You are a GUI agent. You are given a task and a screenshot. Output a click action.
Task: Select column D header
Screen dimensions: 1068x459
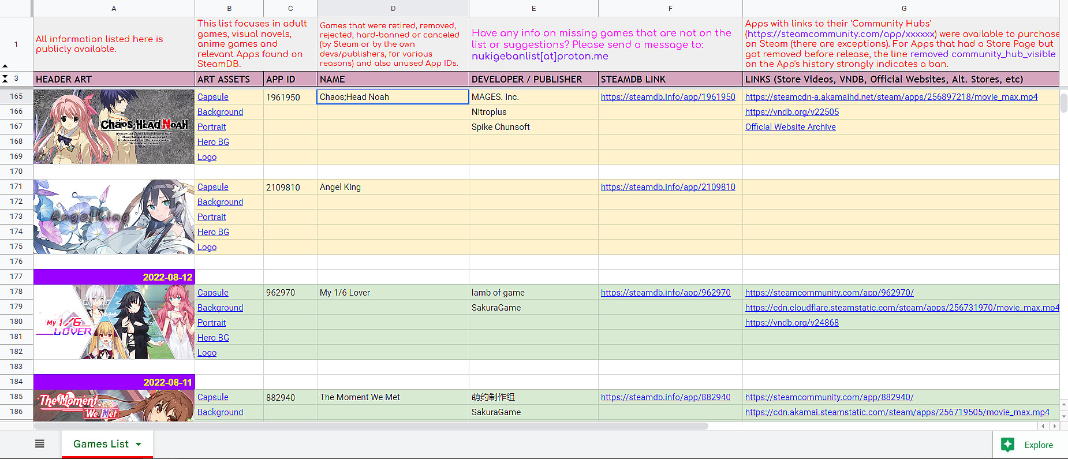pos(393,8)
